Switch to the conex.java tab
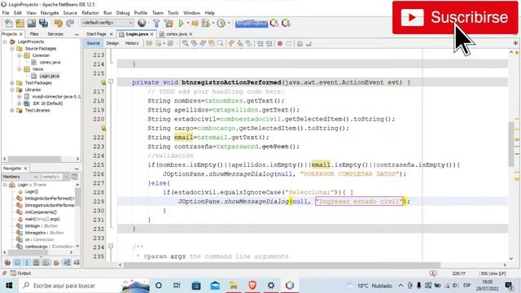The image size is (521, 293). pos(177,34)
